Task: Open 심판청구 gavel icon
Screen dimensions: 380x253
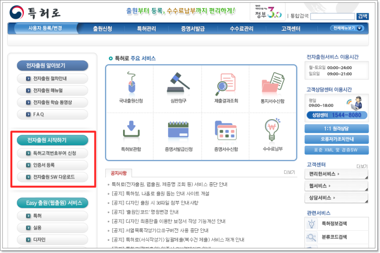Action: pos(179,83)
